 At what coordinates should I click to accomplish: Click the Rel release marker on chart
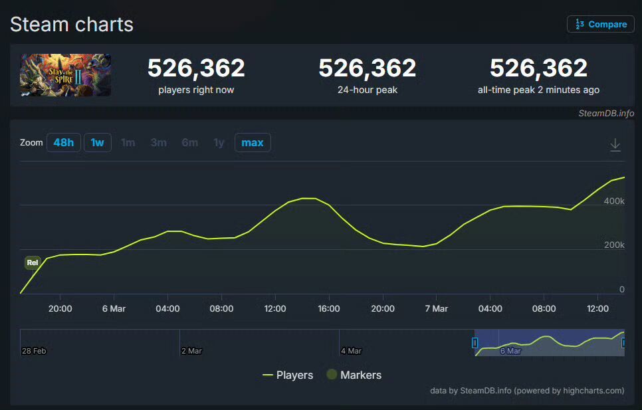tap(33, 262)
